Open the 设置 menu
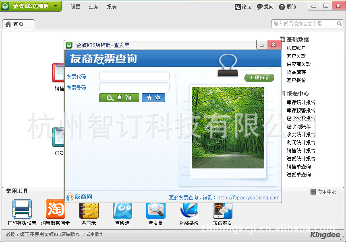 pos(75,7)
